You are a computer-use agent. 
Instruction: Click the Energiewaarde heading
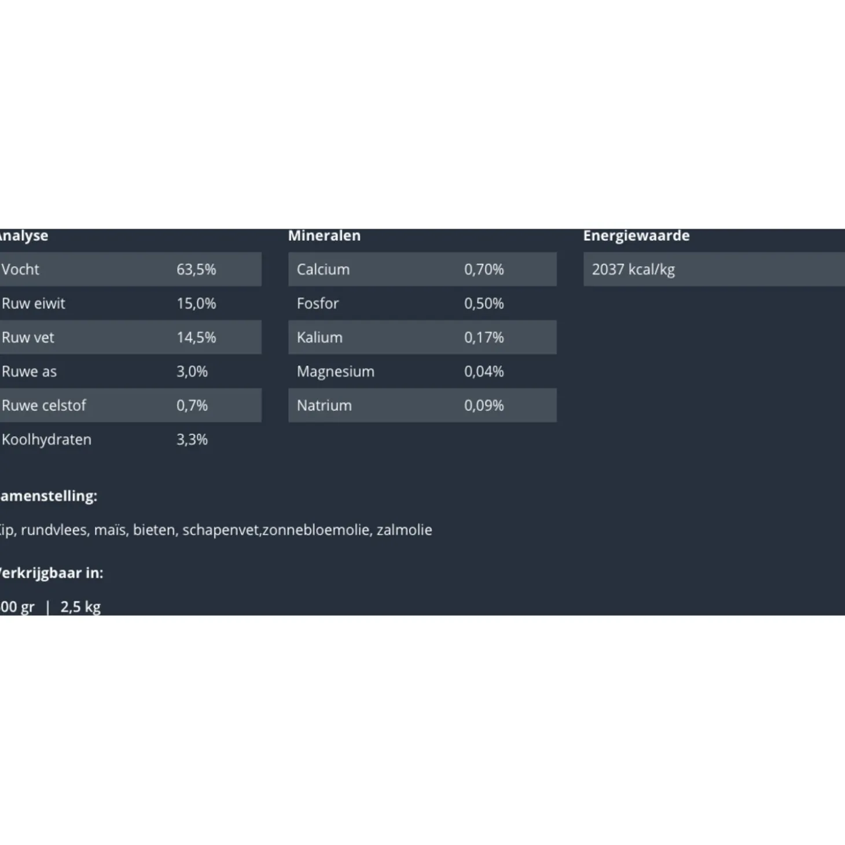point(636,236)
